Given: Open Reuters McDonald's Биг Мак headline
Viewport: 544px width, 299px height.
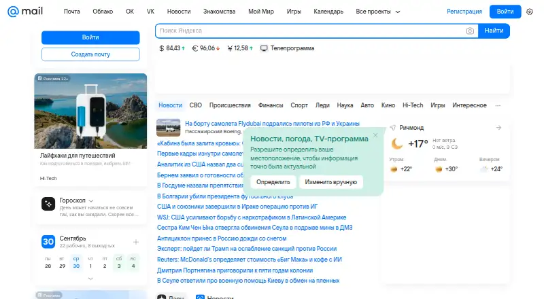Looking at the screenshot, I should click(250, 260).
